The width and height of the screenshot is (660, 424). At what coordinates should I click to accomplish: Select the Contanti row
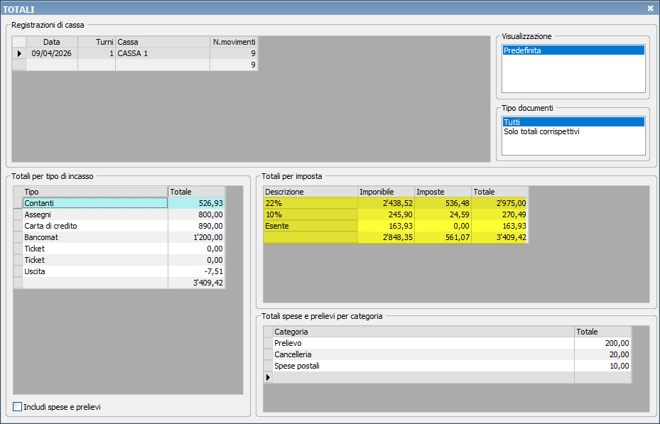click(95, 203)
